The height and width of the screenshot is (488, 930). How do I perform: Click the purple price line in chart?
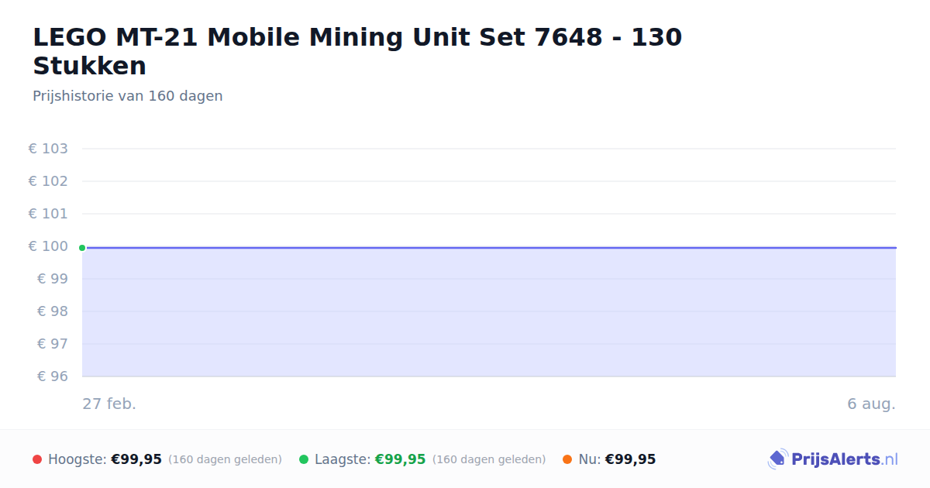click(x=489, y=248)
